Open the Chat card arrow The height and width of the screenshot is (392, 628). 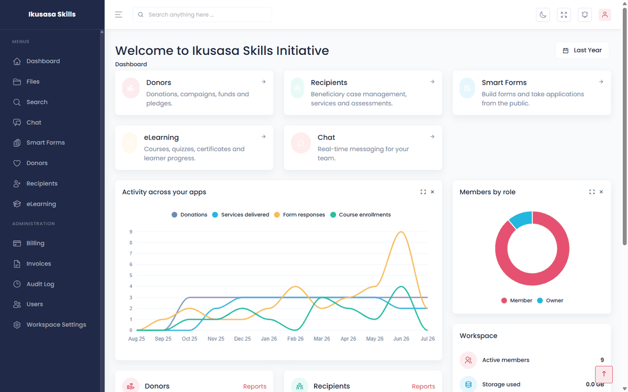tap(432, 136)
